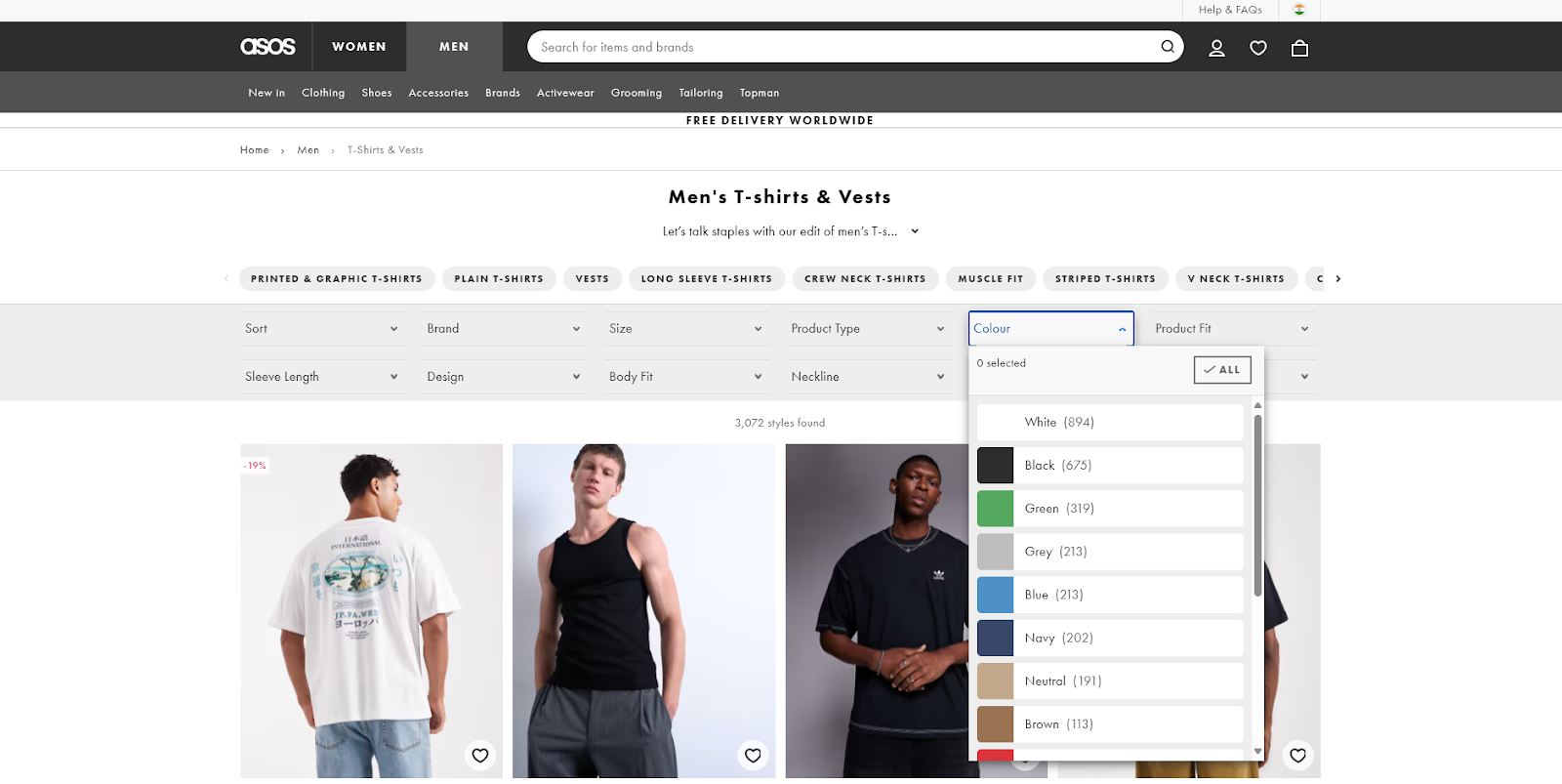Open the Clothing menu
Image resolution: width=1562 pixels, height=784 pixels.
coord(323,93)
